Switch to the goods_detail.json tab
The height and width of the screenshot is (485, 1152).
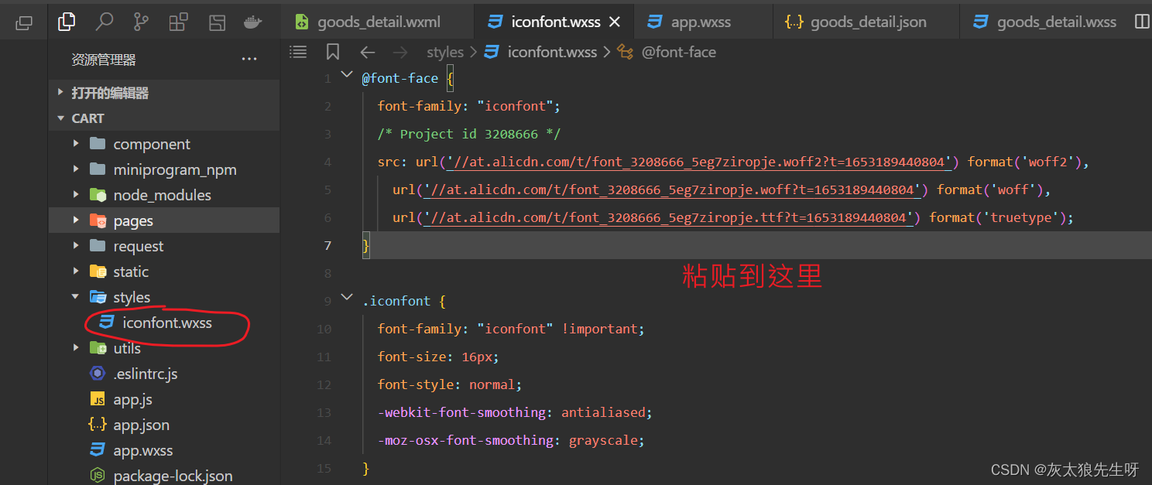[x=866, y=22]
